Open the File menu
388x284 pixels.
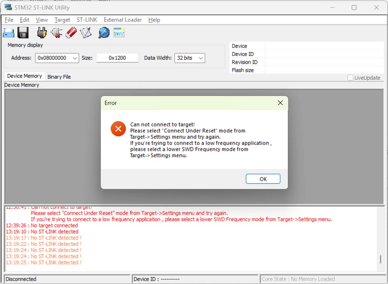pos(9,20)
